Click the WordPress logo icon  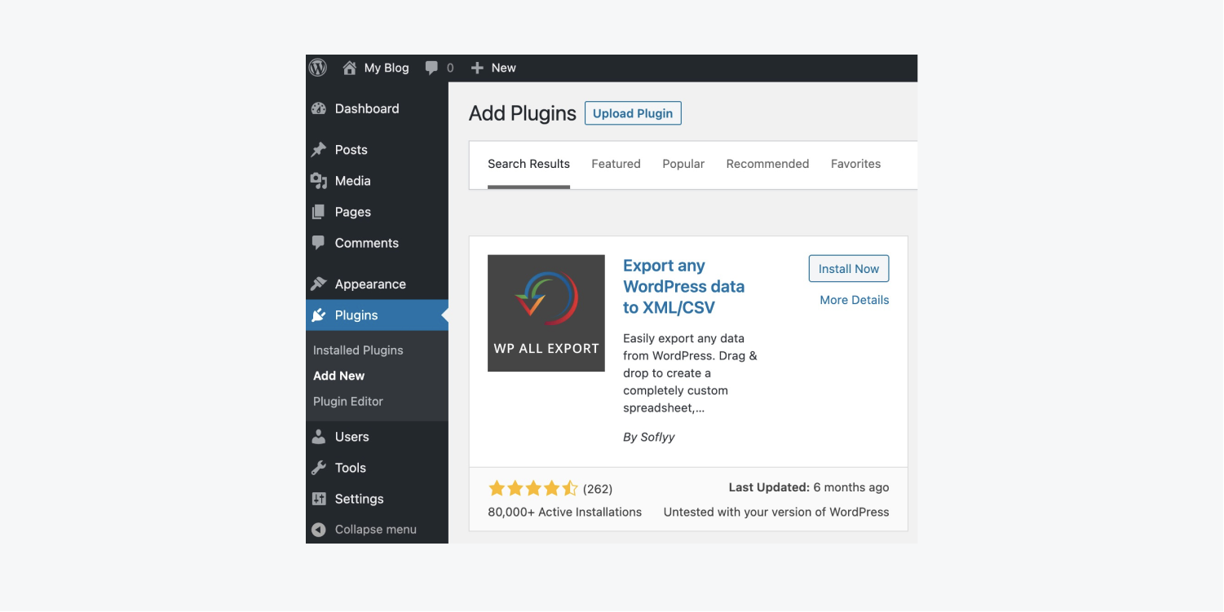coord(318,68)
